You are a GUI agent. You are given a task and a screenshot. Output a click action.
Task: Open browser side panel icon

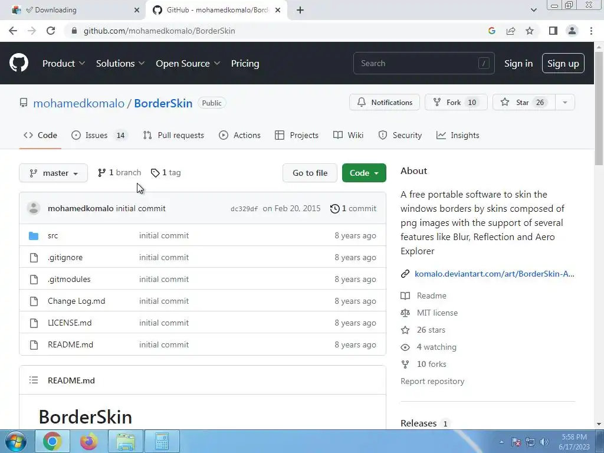pos(553,31)
